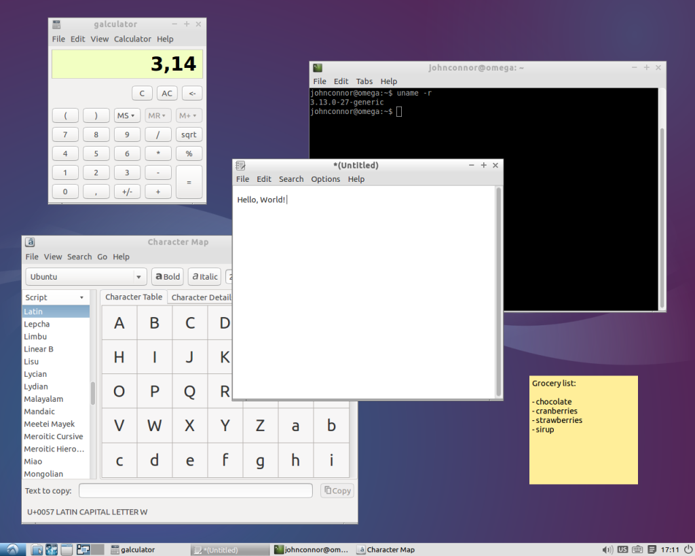The image size is (695, 556).
Task: Open the Script grouping dropdown
Action: (54, 297)
